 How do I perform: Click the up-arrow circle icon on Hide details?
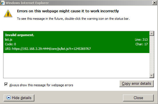pyautogui.click(x=9, y=98)
